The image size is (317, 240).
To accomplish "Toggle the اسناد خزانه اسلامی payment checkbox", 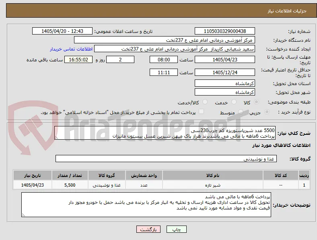I will tap(202, 112).
